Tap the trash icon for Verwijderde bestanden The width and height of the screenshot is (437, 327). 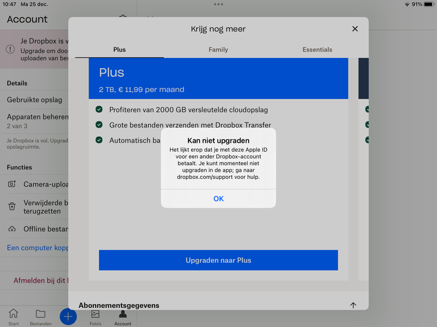click(11, 207)
